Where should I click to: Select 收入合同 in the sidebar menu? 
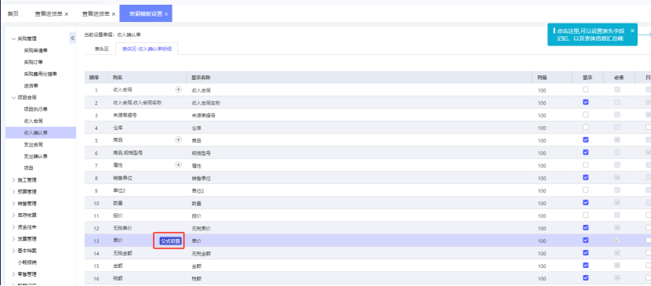coord(33,121)
